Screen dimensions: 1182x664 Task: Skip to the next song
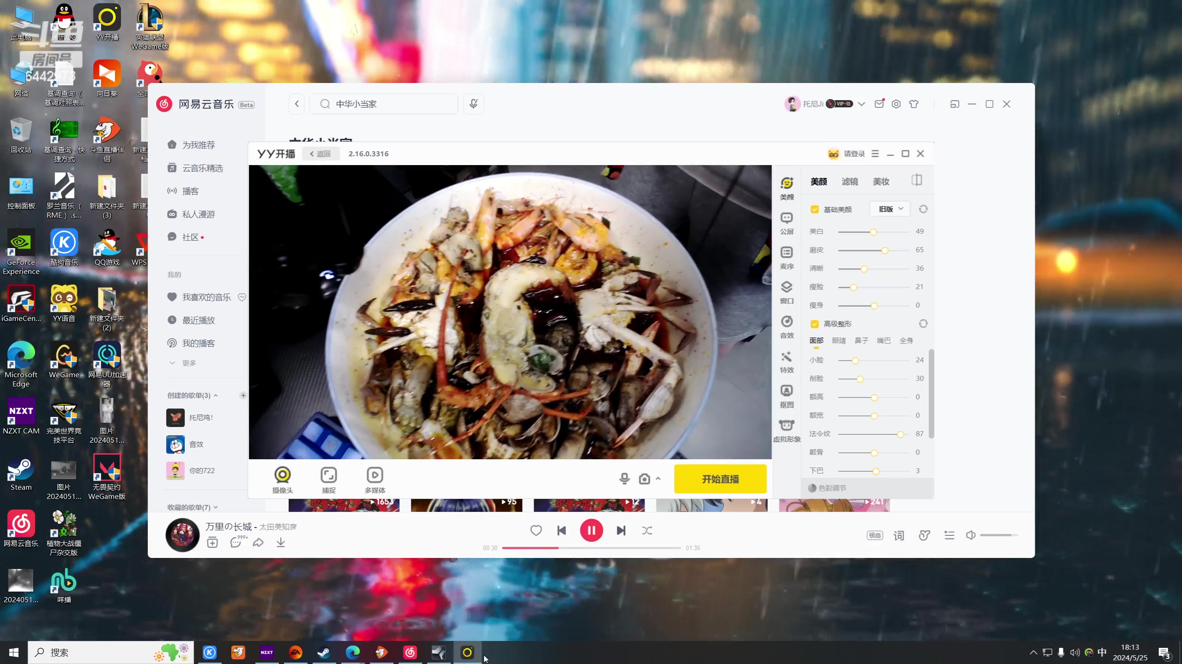pyautogui.click(x=621, y=531)
